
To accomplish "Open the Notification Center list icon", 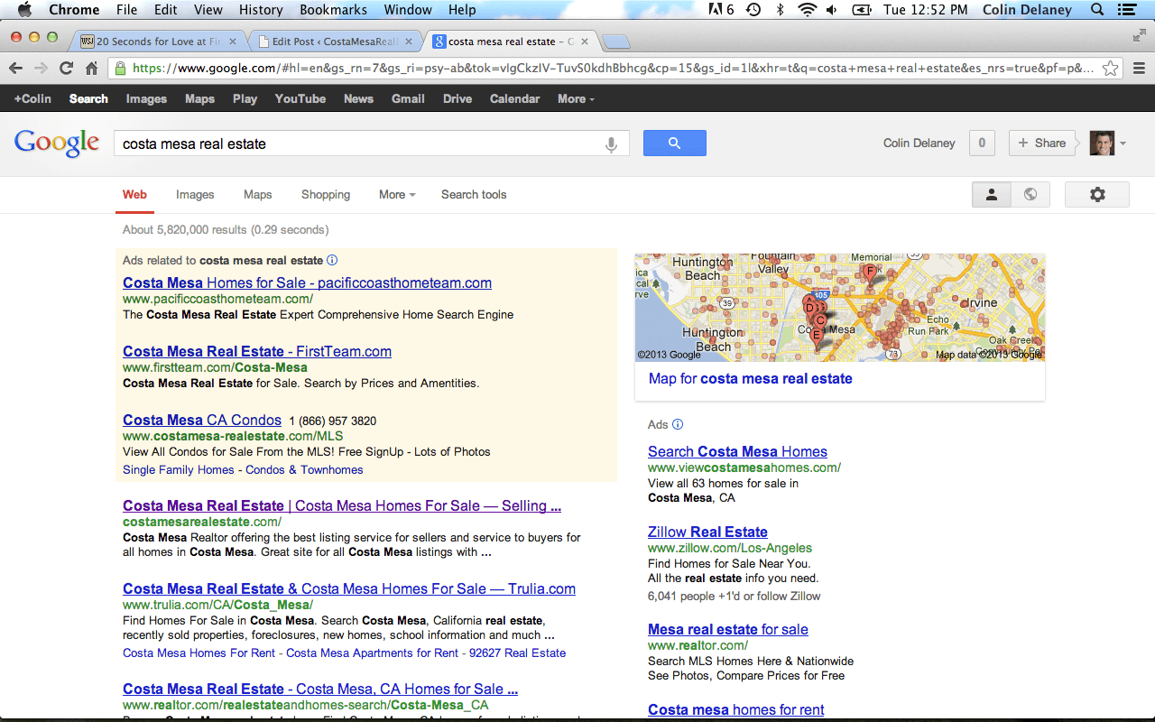I will (1126, 10).
